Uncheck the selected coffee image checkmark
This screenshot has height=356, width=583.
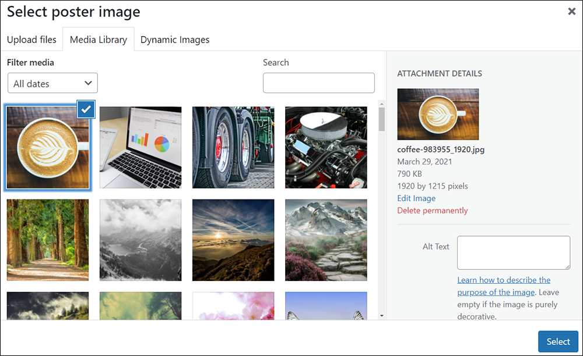[x=86, y=109]
